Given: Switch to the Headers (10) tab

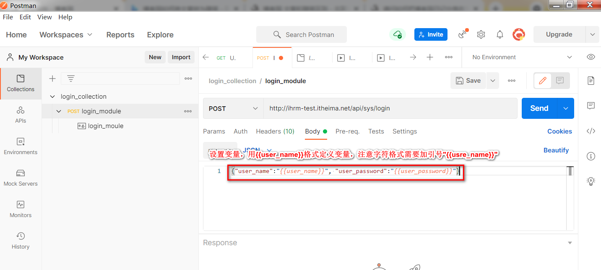Looking at the screenshot, I should 275,131.
